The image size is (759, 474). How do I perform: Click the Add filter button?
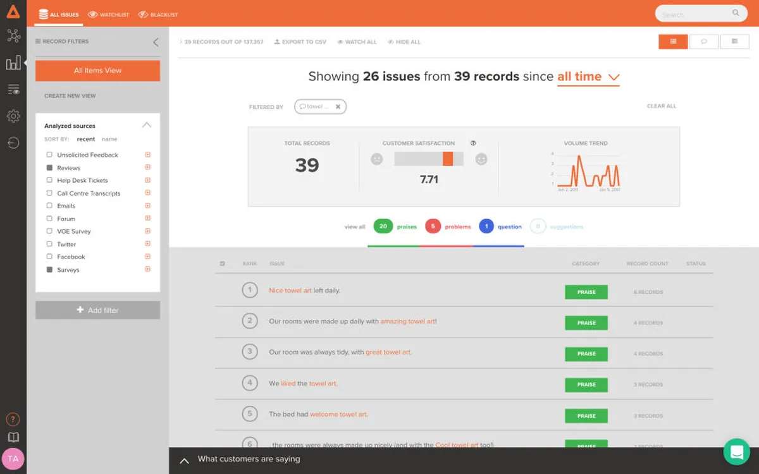pyautogui.click(x=97, y=310)
